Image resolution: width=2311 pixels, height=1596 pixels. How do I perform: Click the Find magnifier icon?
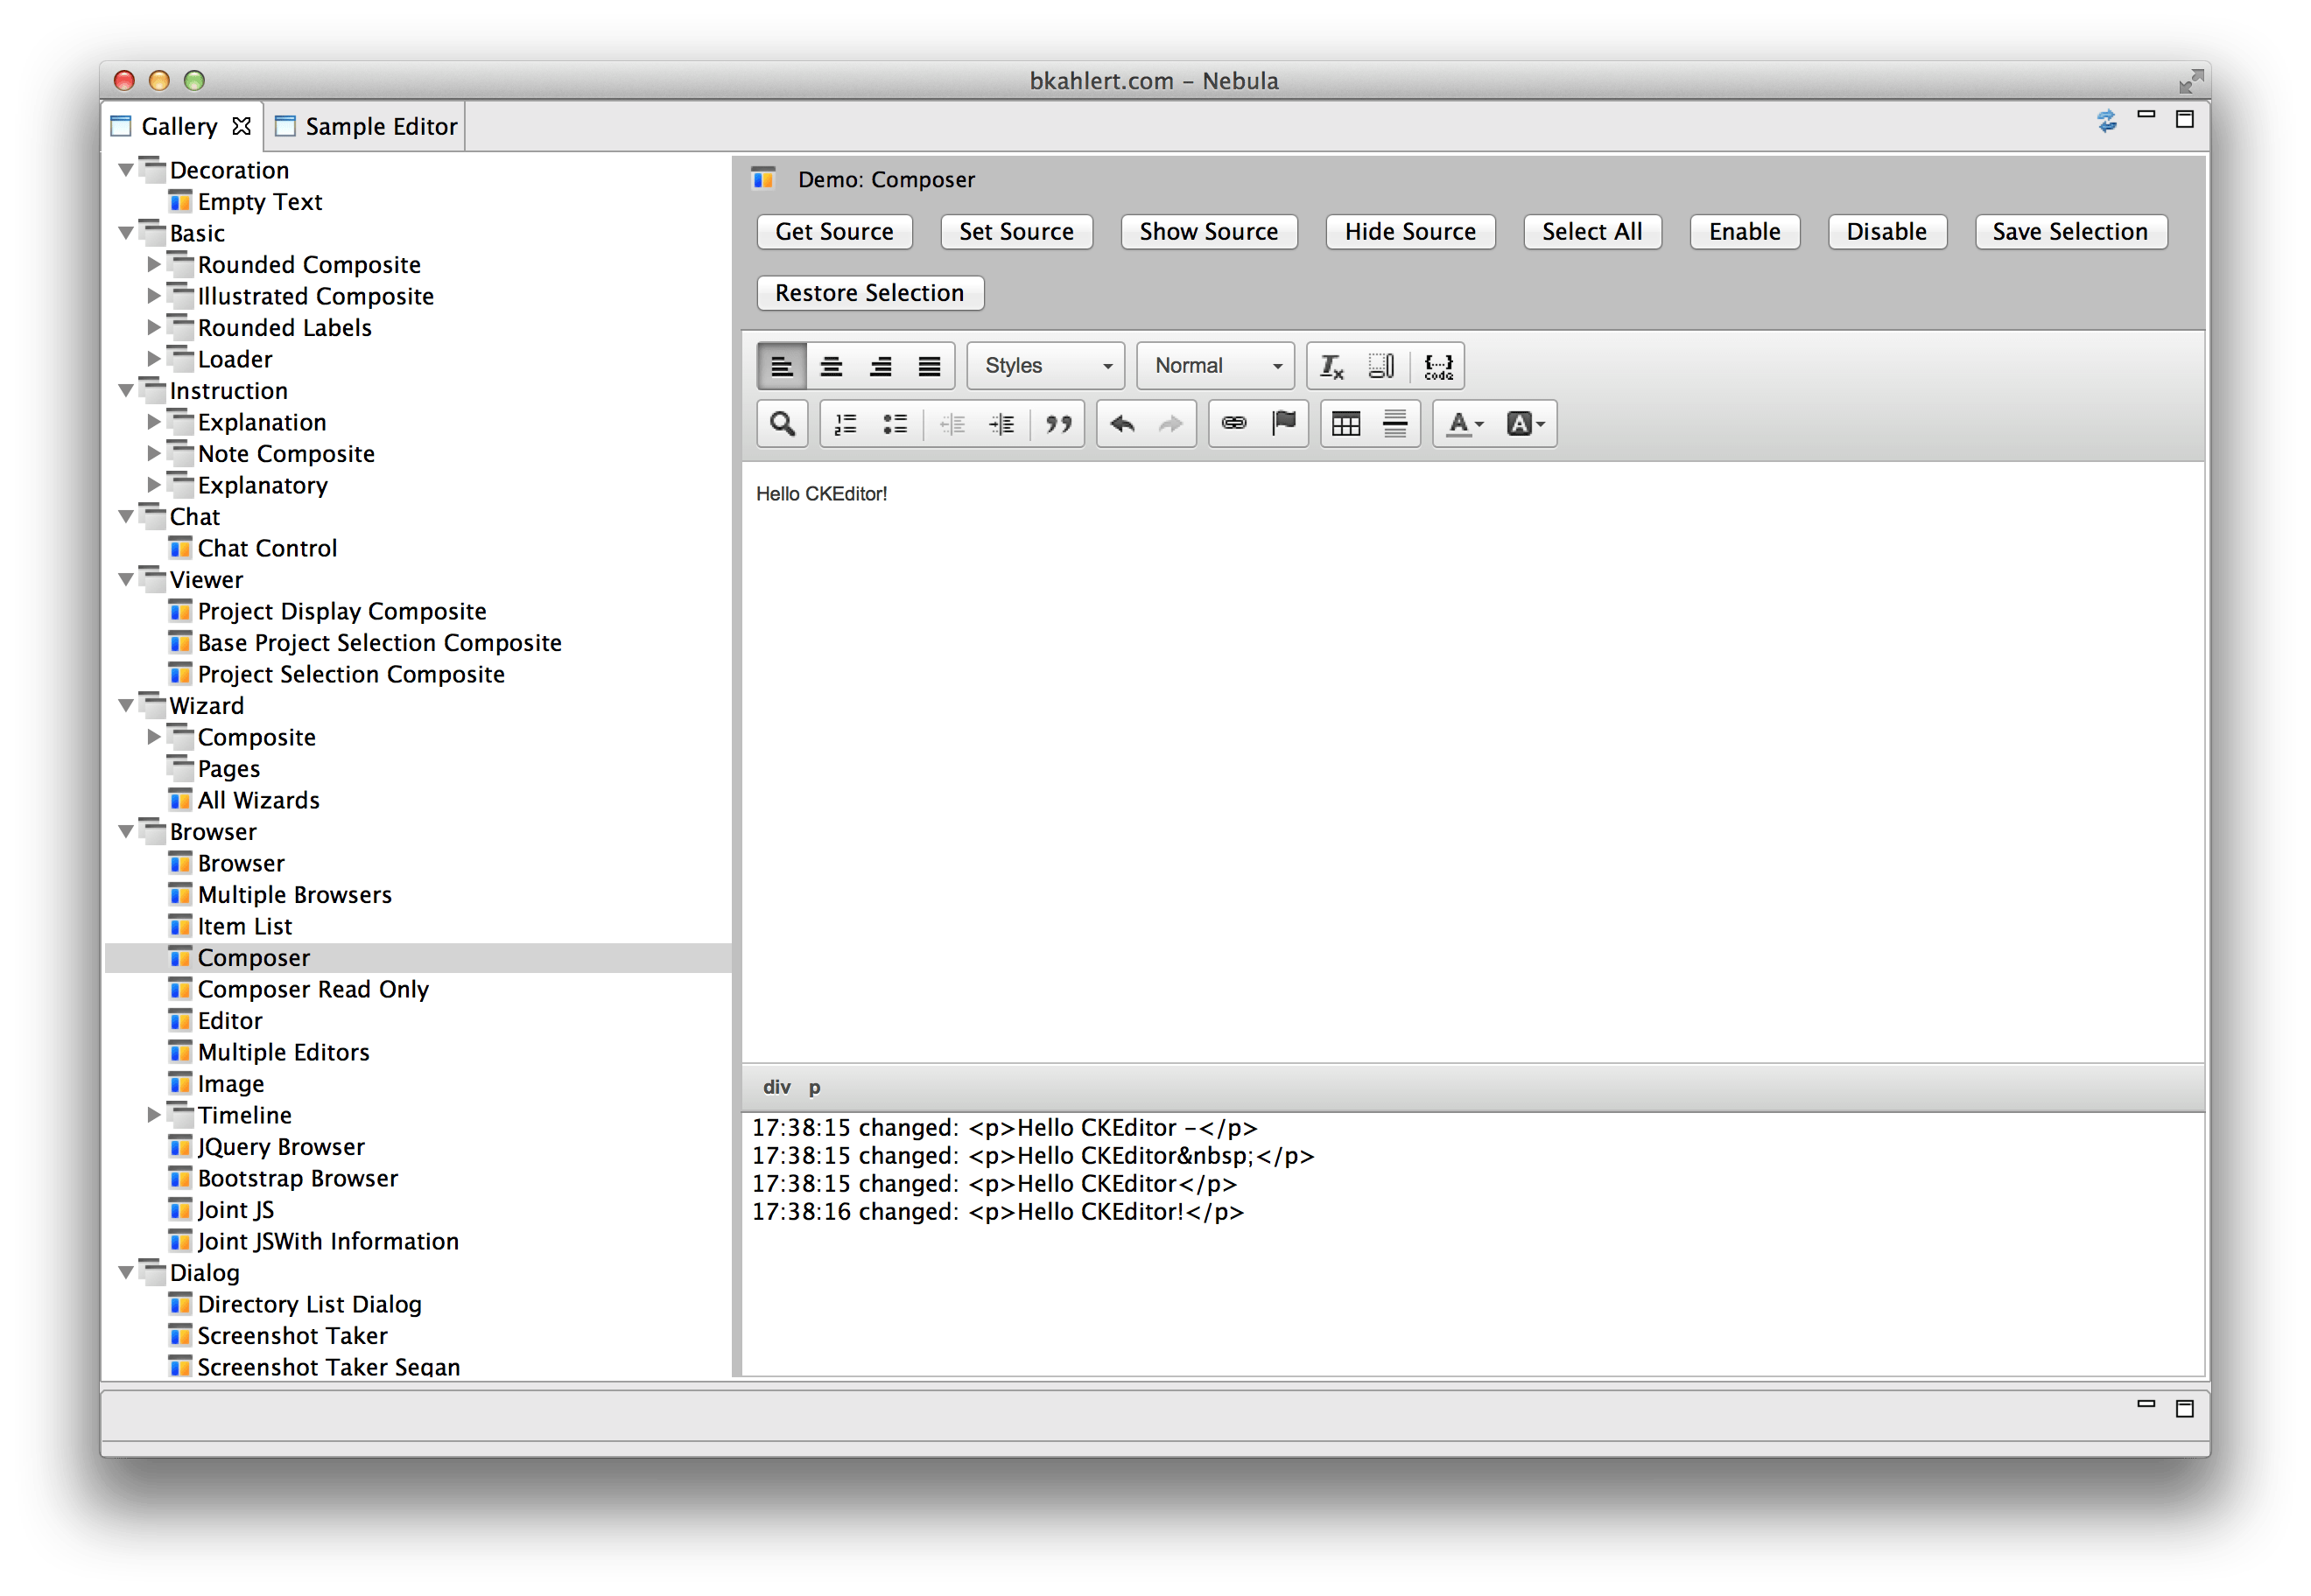point(783,424)
